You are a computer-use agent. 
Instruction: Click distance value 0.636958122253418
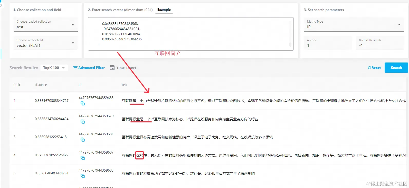pos(51,137)
